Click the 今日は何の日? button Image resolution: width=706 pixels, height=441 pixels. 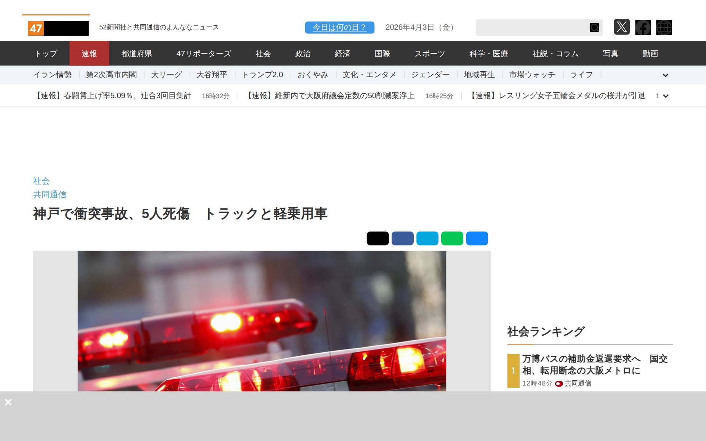pos(339,28)
